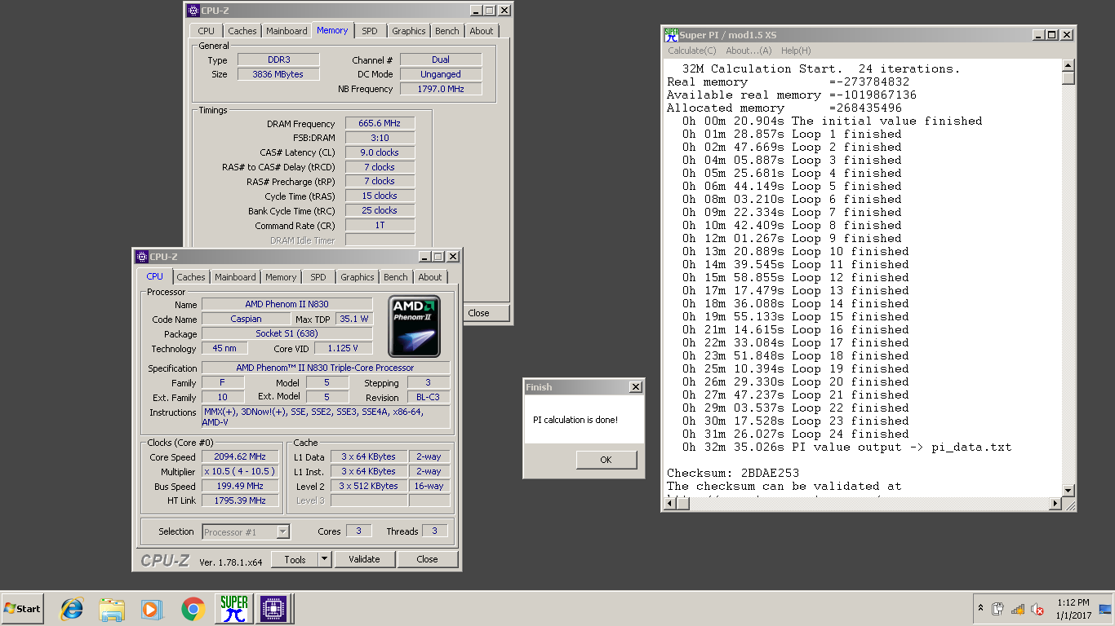
Task: Click Close button in back CPU-Z window
Action: click(x=478, y=313)
